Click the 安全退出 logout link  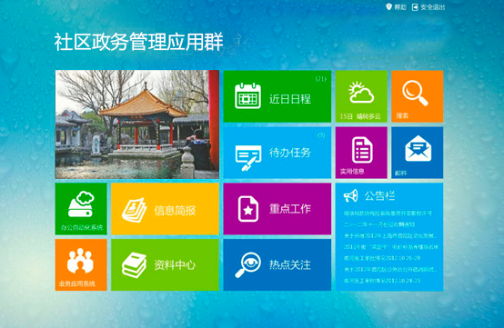(x=428, y=7)
